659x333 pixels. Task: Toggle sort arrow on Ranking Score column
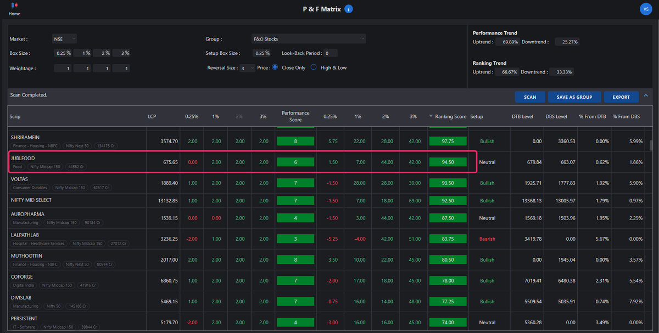pos(431,117)
